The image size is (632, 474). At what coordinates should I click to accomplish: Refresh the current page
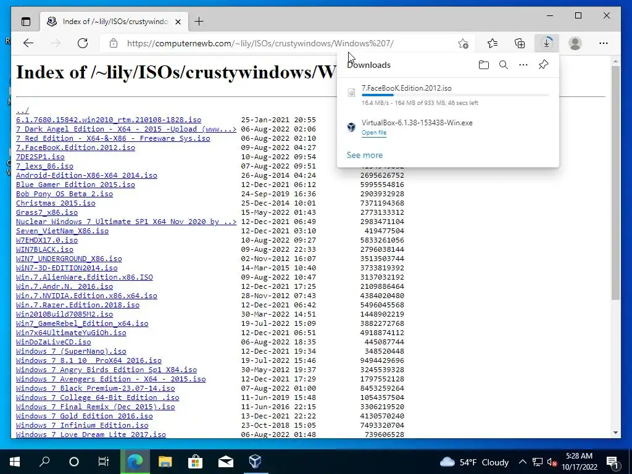click(83, 43)
